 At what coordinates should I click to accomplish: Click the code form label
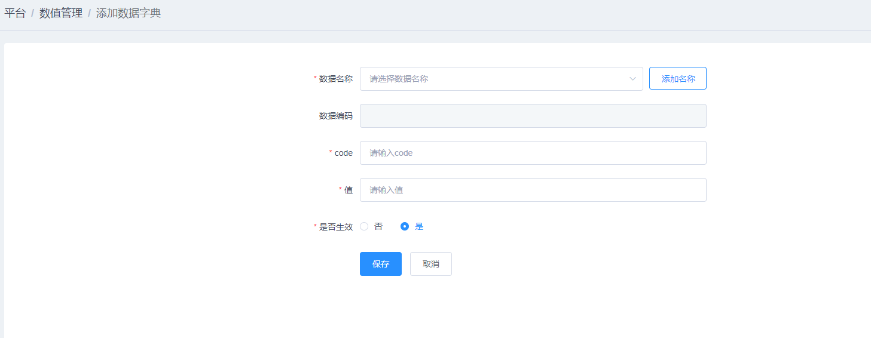(x=344, y=153)
